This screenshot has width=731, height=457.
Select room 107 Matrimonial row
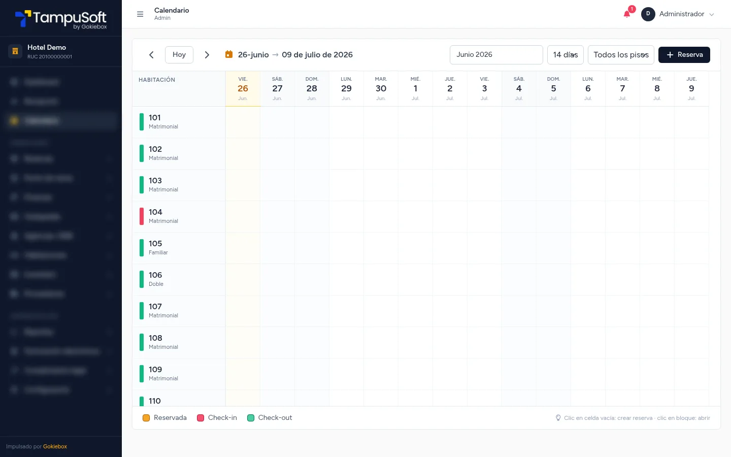(179, 311)
